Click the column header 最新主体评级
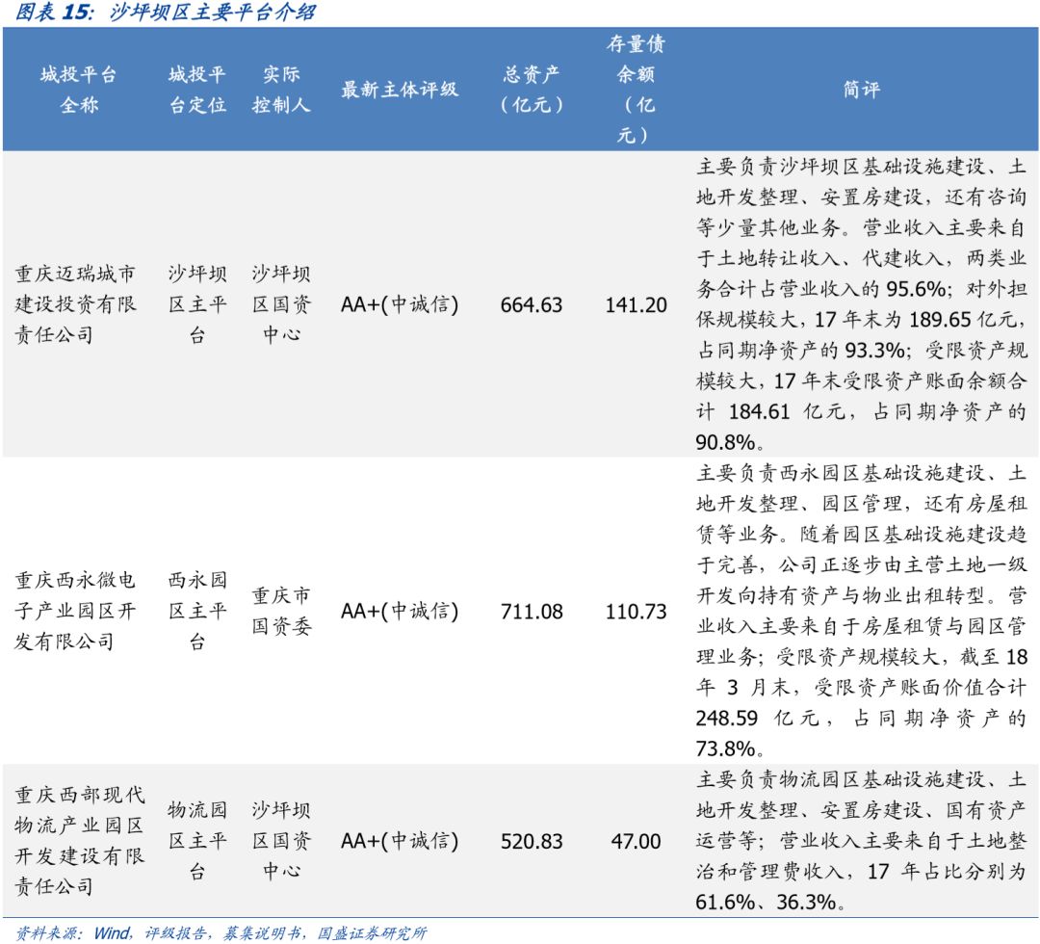Image resolution: width=1040 pixels, height=944 pixels. (x=400, y=90)
